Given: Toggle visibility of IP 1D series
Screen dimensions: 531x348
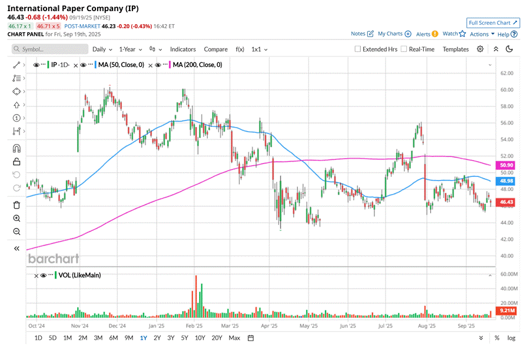Looking at the screenshot, I should (36, 65).
